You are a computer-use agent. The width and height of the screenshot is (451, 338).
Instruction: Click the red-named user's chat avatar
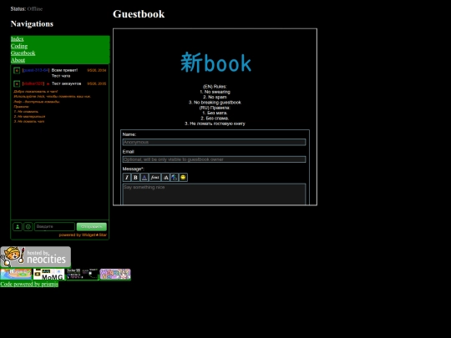click(17, 83)
